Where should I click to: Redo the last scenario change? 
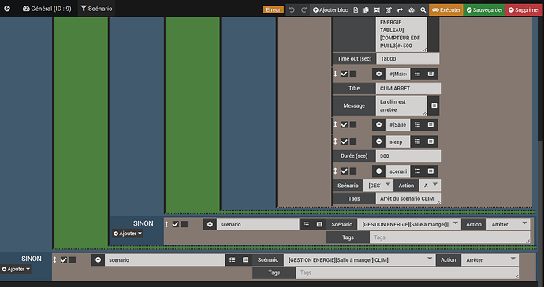click(304, 9)
